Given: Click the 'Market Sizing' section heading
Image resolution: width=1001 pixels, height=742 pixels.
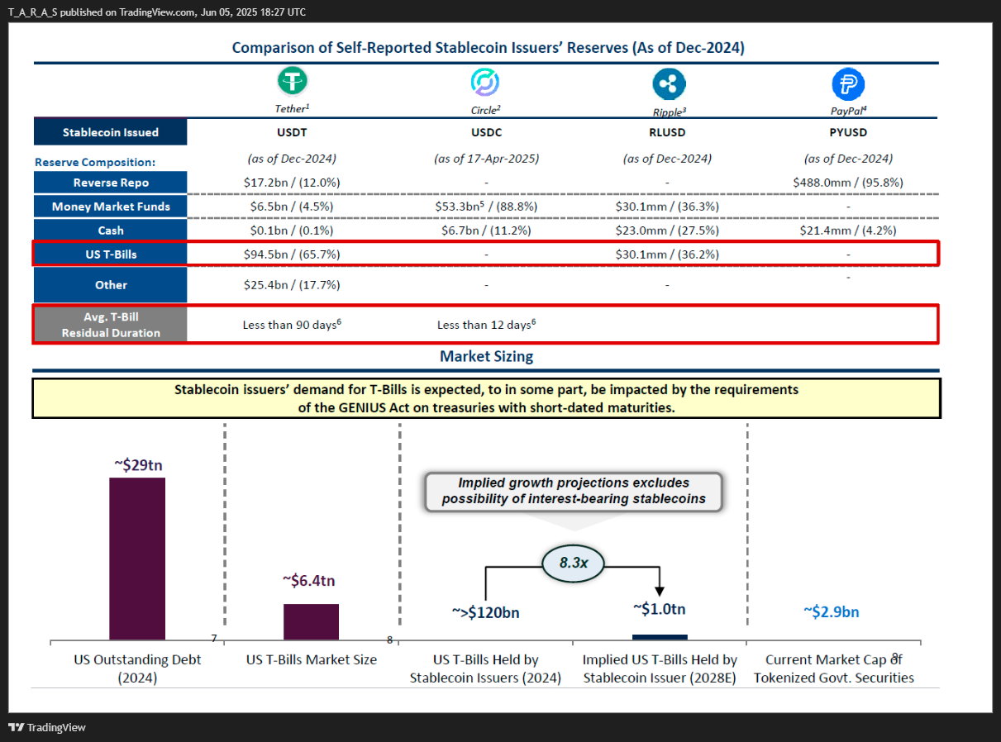Looking at the screenshot, I should [486, 356].
